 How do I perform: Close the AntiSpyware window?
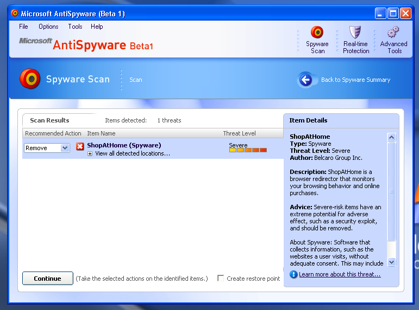click(x=405, y=14)
